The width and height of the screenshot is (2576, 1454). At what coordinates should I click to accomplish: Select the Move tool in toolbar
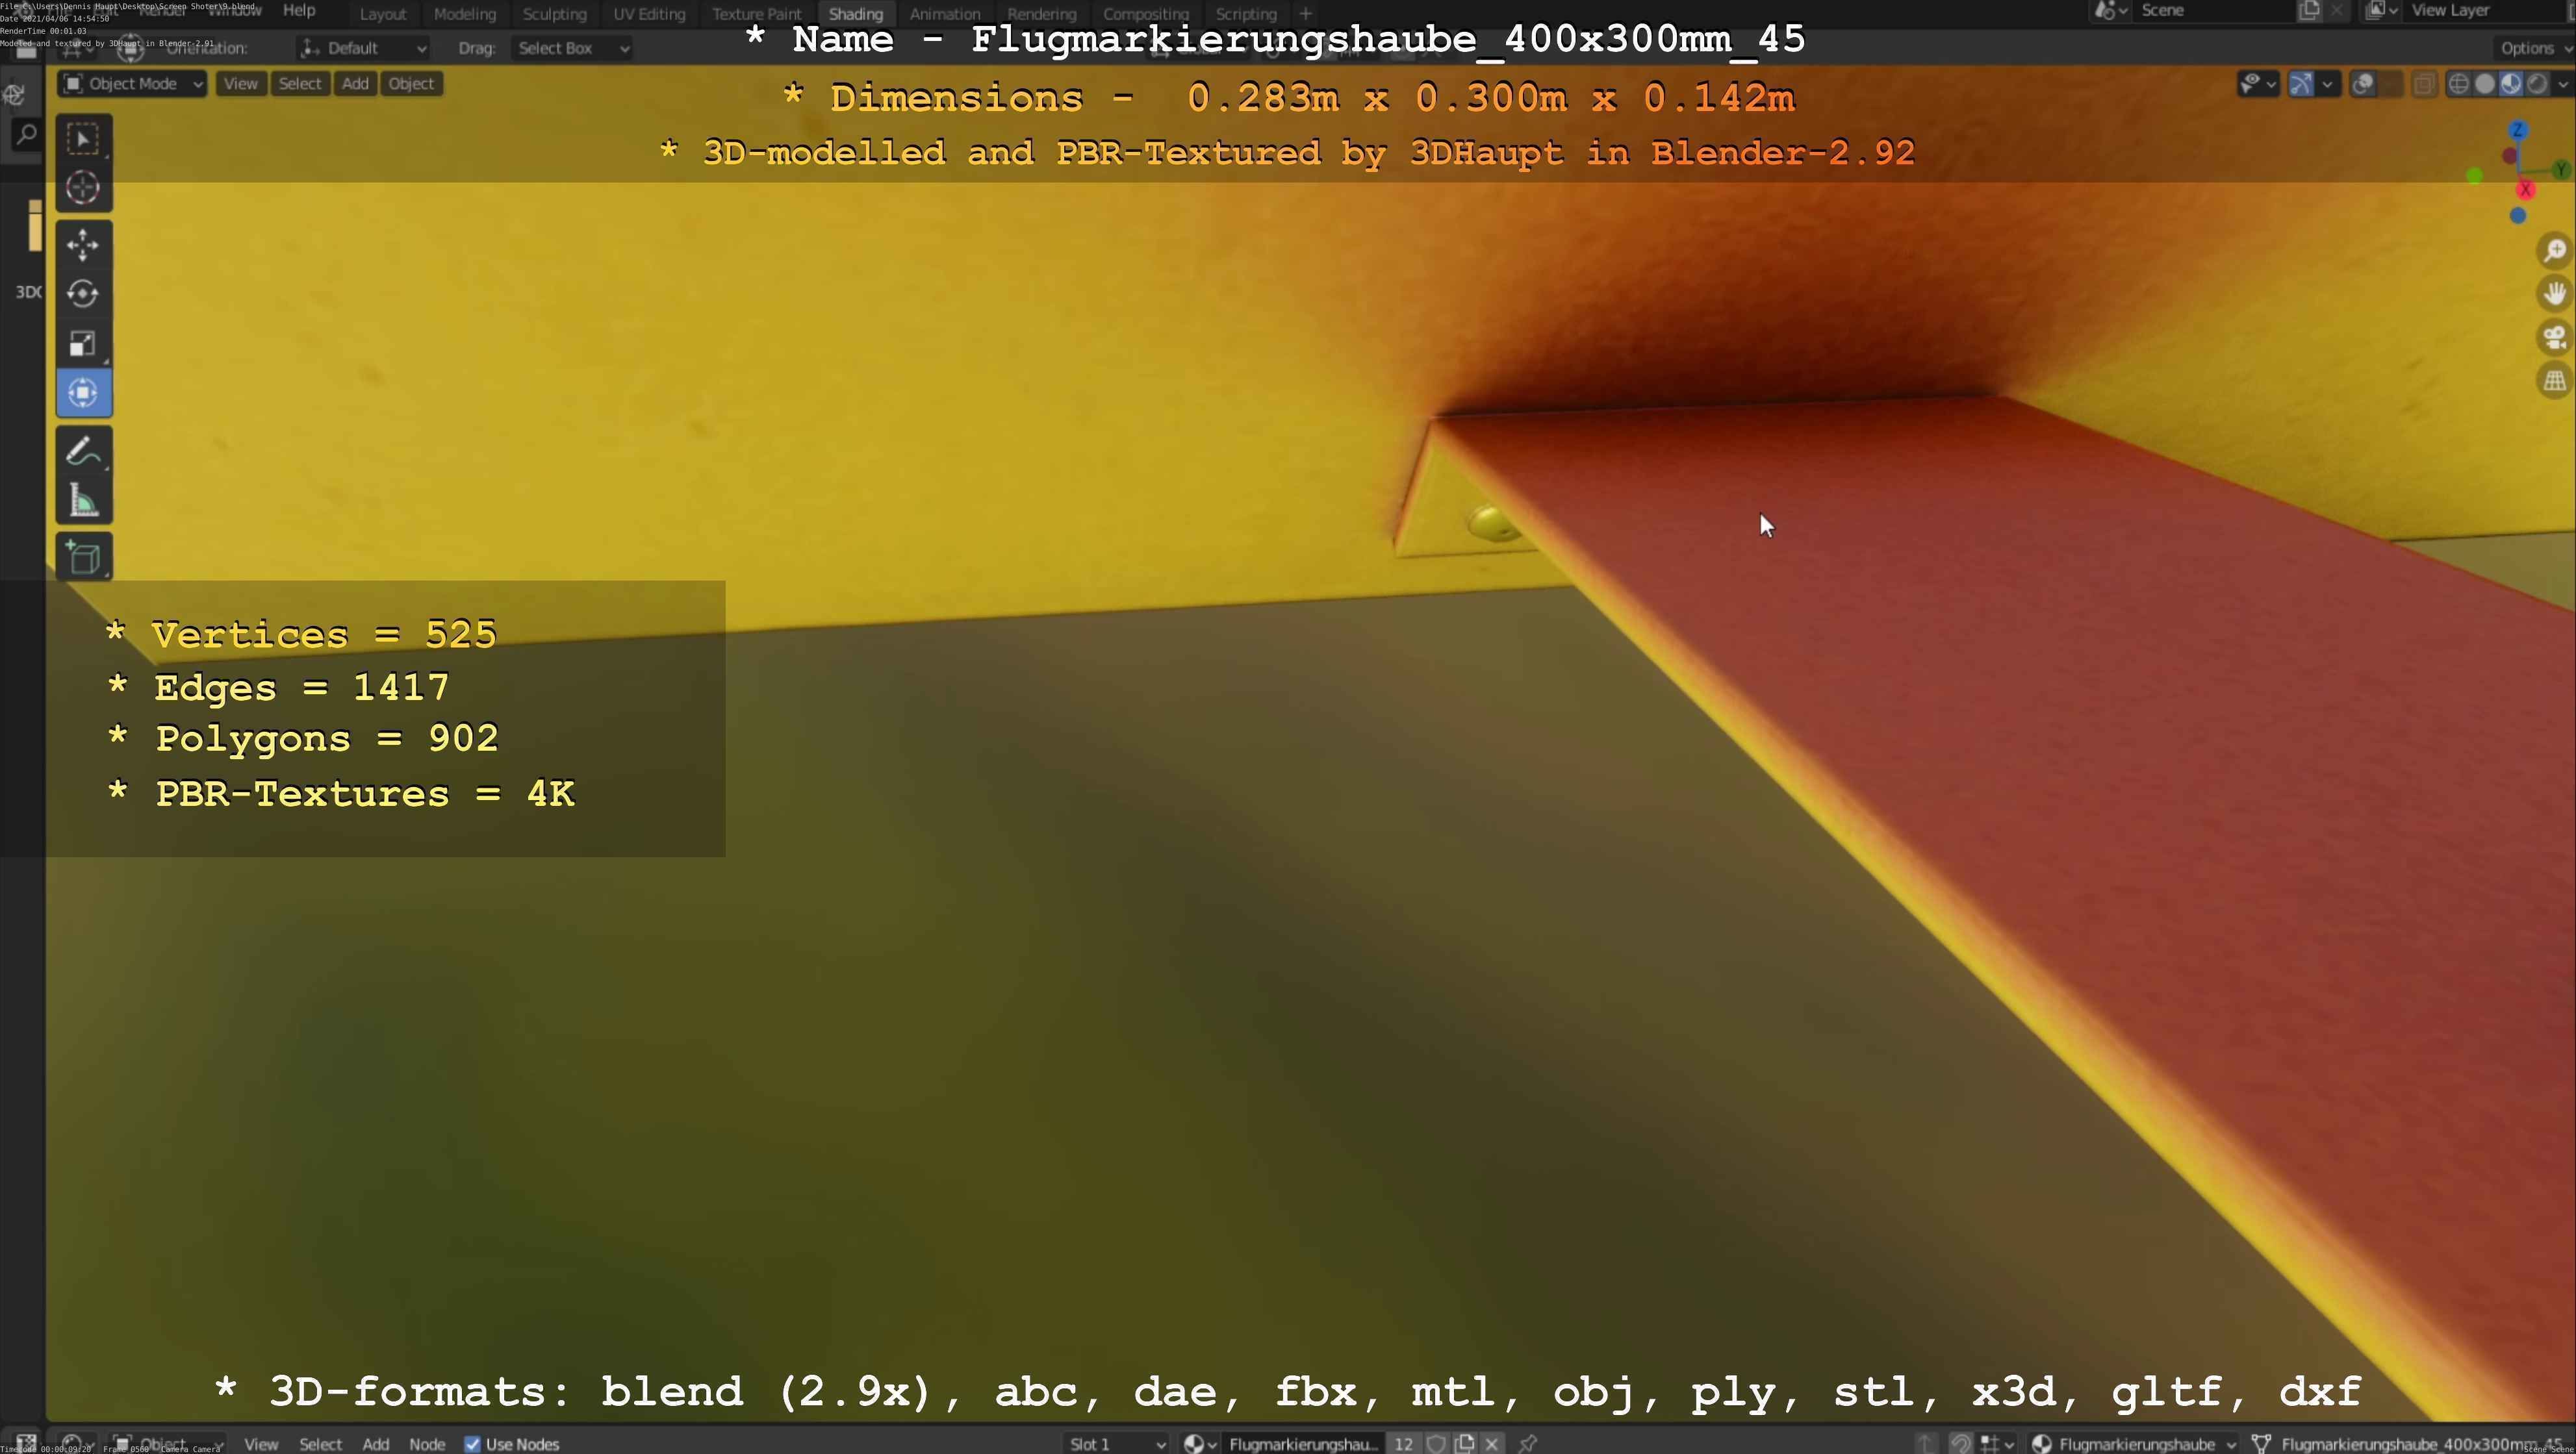point(83,244)
